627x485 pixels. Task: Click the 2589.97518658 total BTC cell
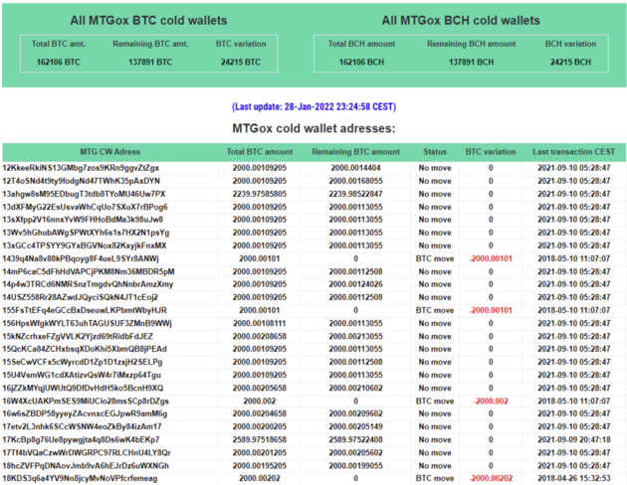pyautogui.click(x=260, y=439)
